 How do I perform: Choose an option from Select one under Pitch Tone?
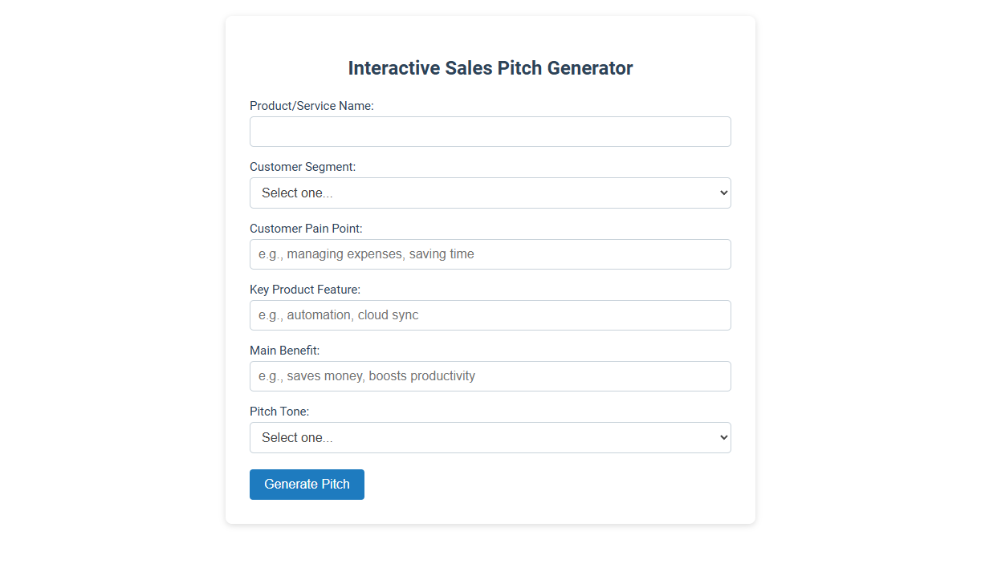pyautogui.click(x=490, y=437)
